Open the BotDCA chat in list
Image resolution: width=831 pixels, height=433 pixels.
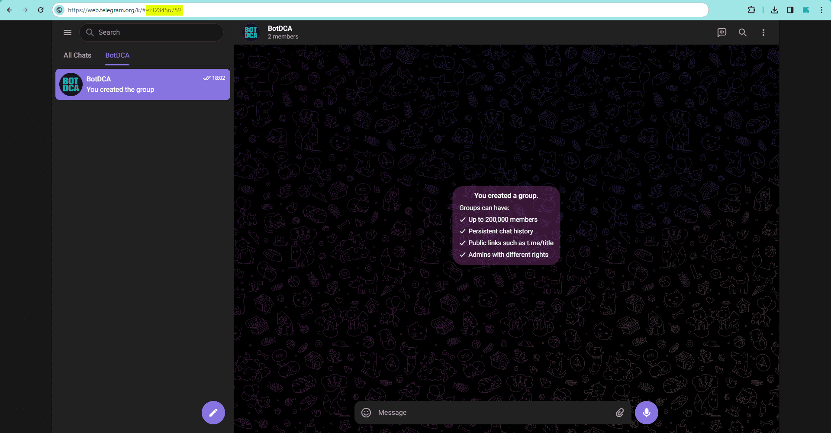click(x=143, y=84)
